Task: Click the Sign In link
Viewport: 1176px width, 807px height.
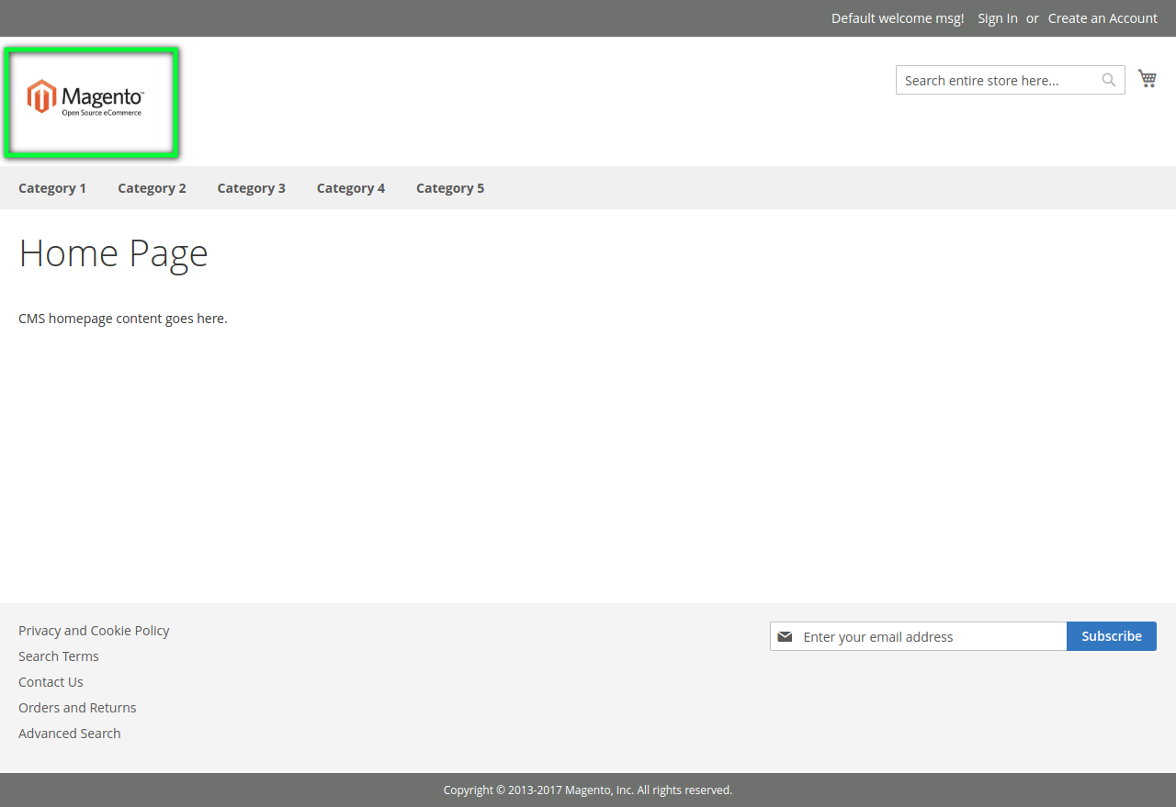Action: [997, 17]
